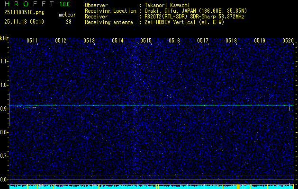Screen dimensions: 298x189
Task: Click time axis label 0517
Action: pyautogui.click(x=203, y=40)
